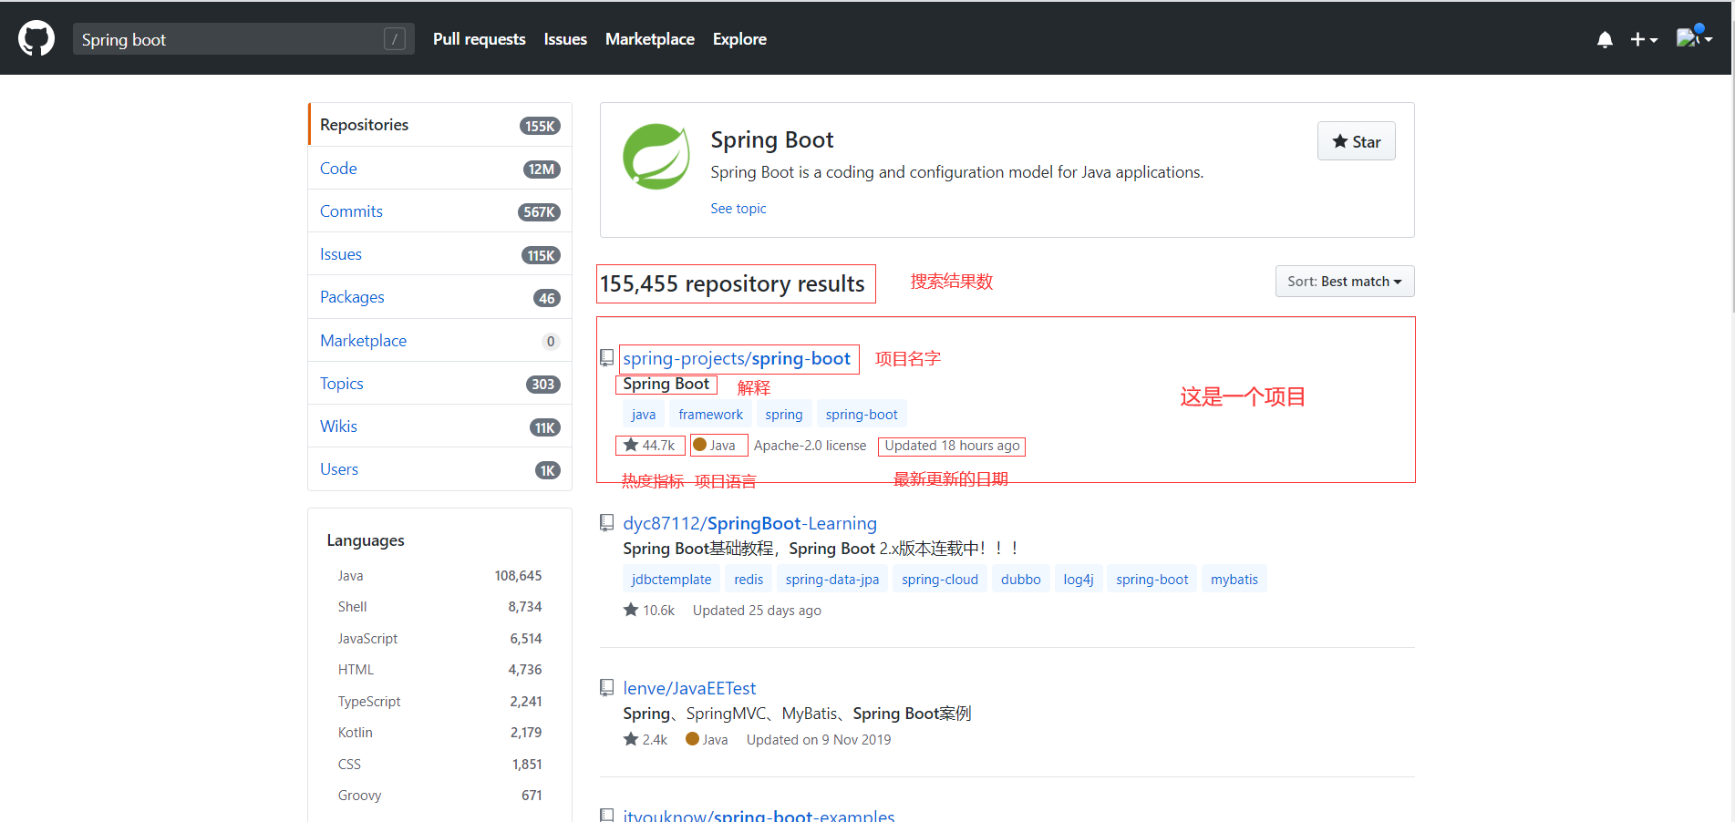Filter results by Groovy language
The width and height of the screenshot is (1735, 822).
coord(439,796)
